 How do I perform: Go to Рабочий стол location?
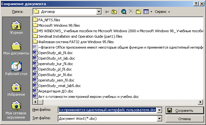click(x=16, y=68)
